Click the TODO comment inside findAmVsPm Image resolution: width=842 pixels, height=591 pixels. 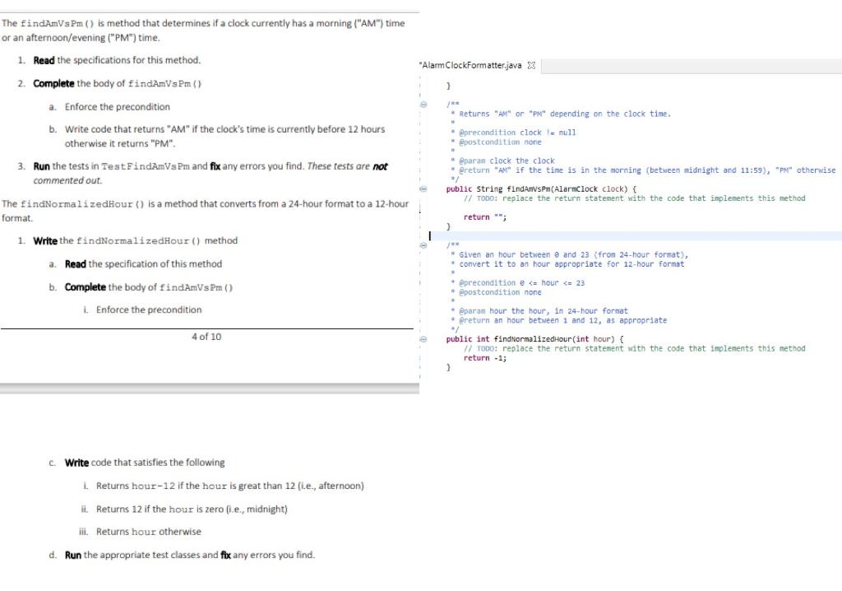pyautogui.click(x=634, y=198)
